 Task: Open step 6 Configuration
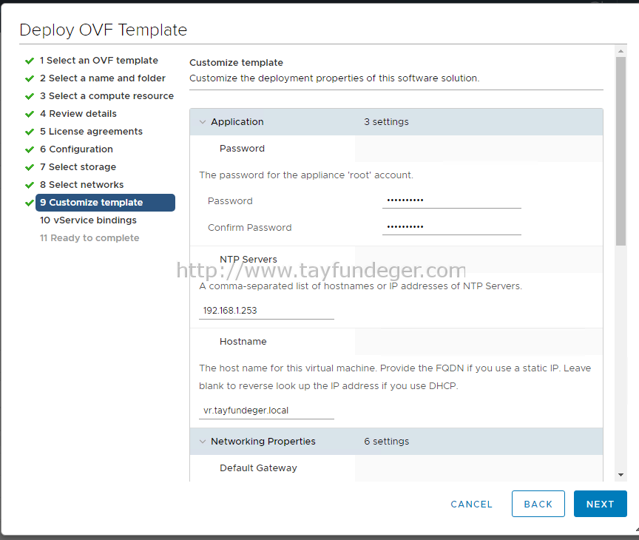coord(76,149)
